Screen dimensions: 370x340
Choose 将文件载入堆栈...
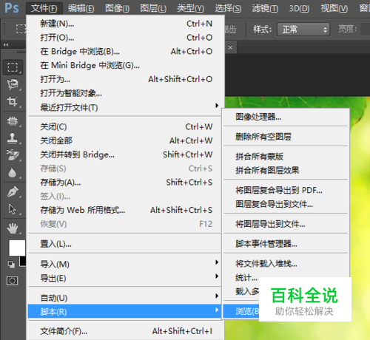(286, 264)
